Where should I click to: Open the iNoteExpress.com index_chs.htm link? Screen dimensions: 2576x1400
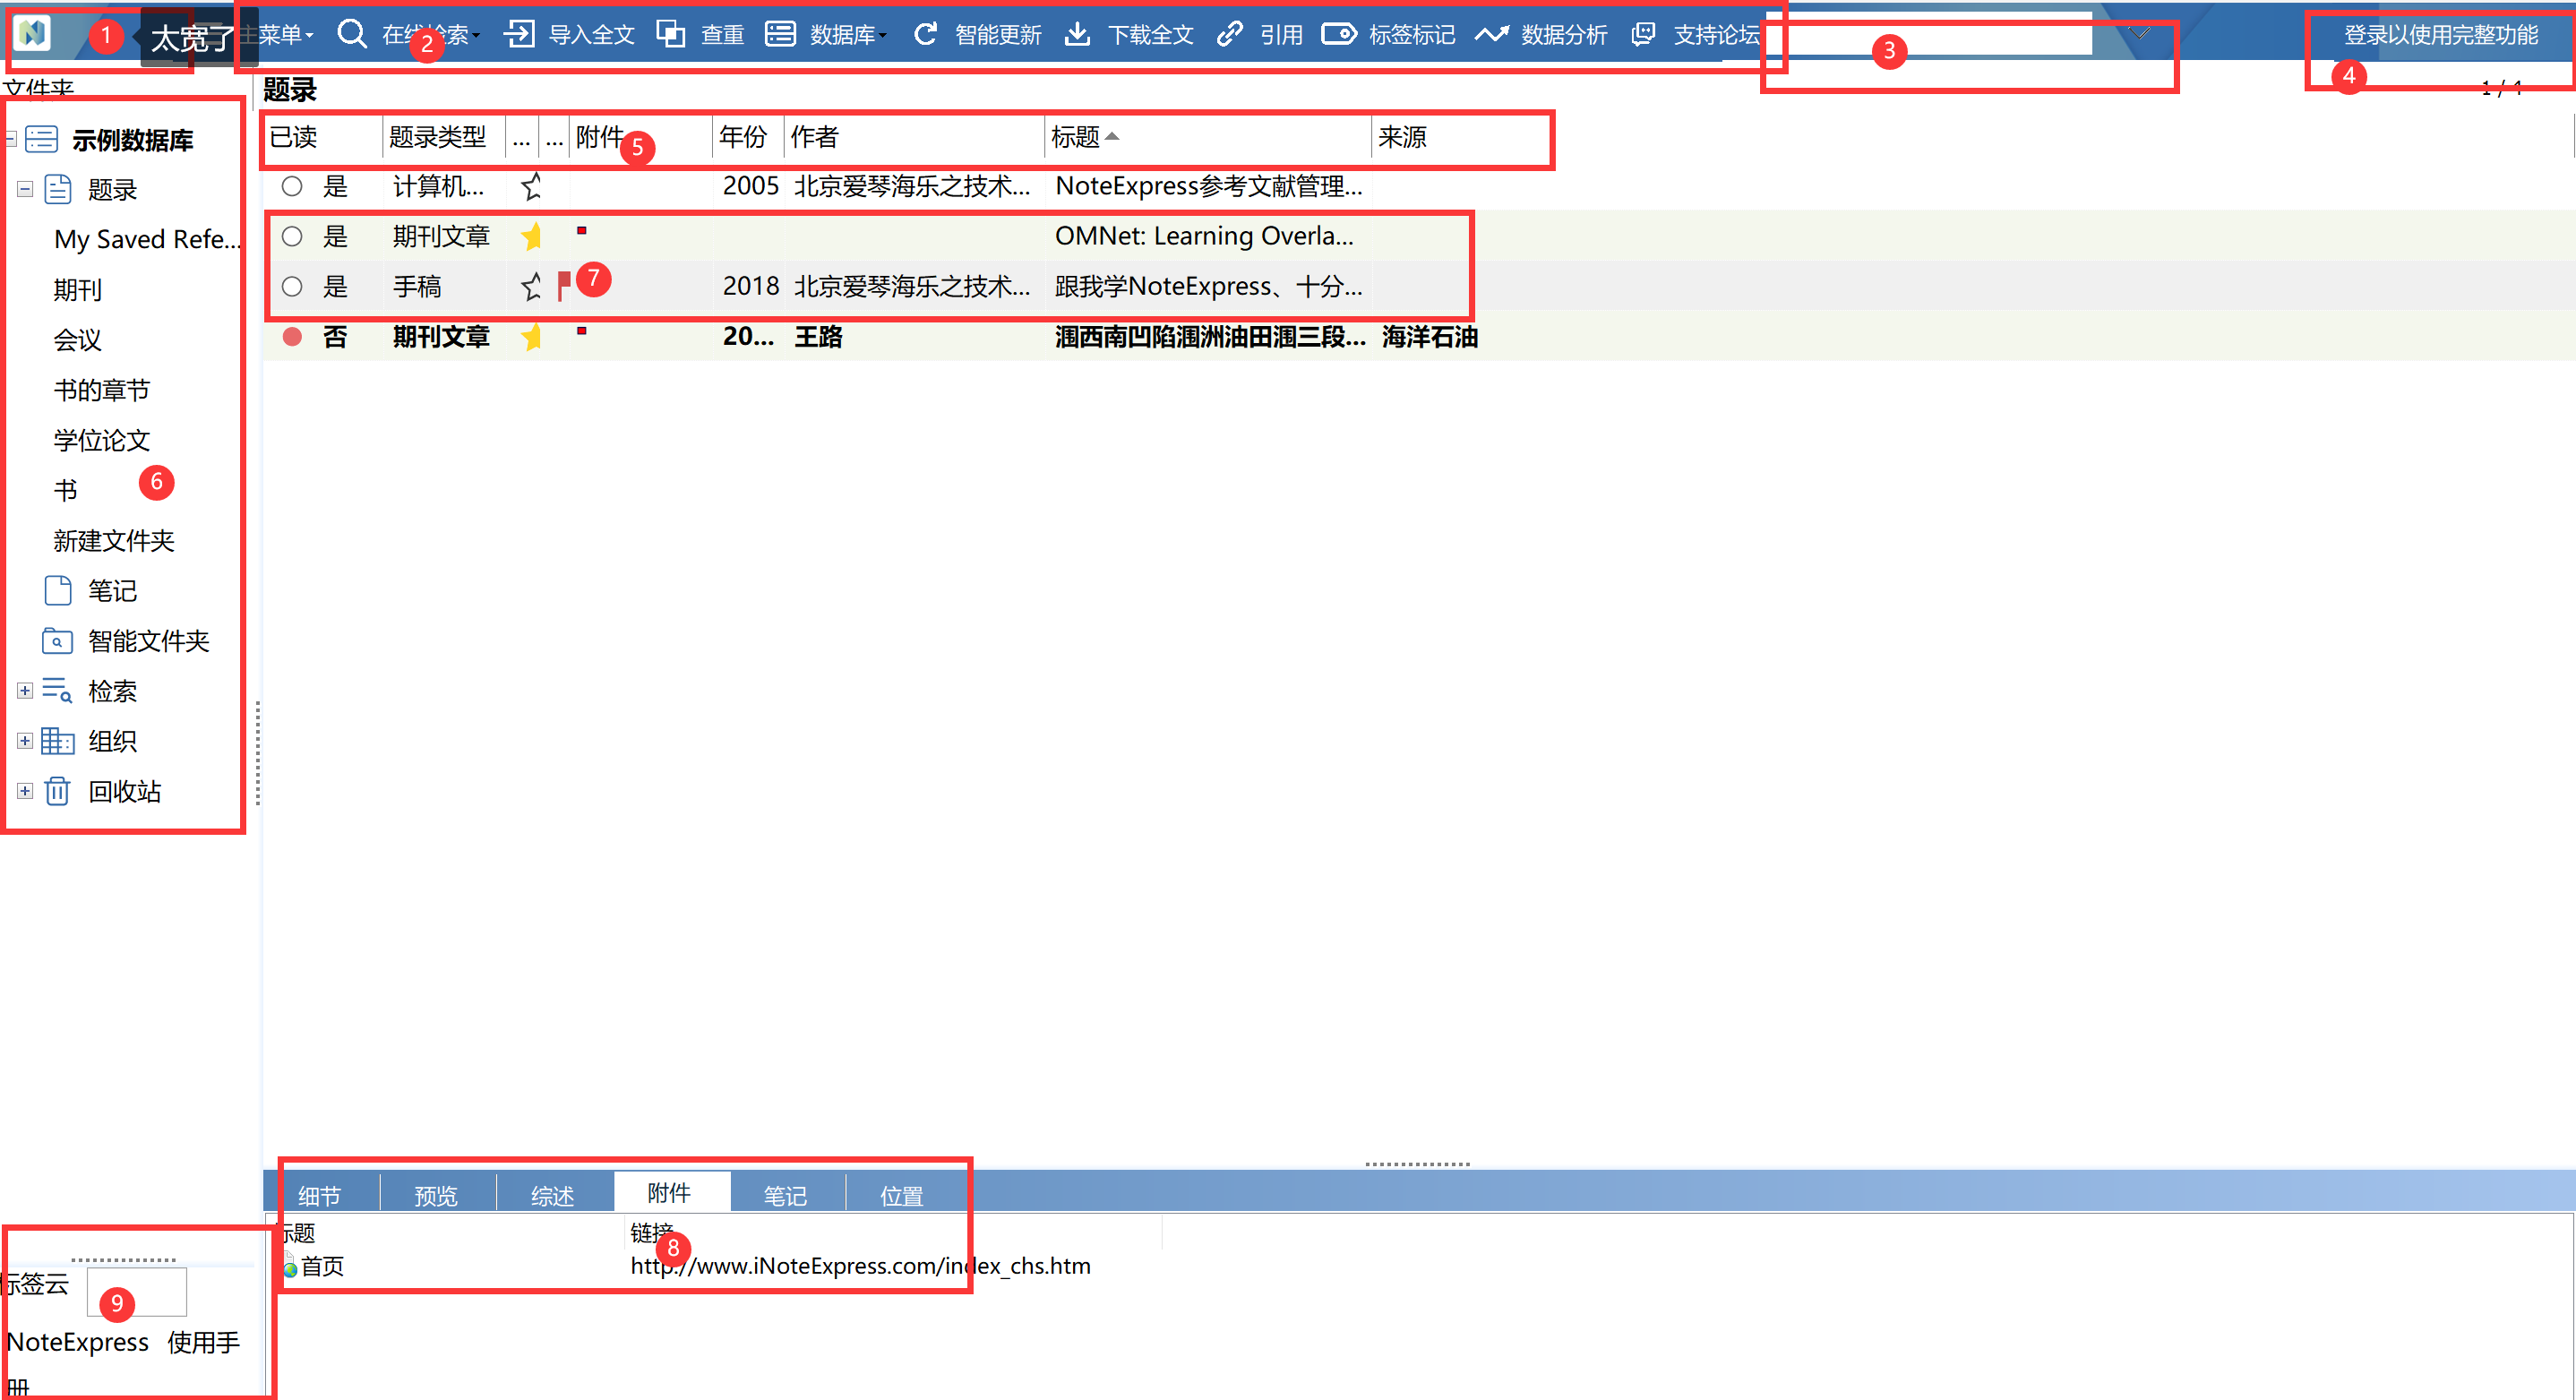[860, 1266]
